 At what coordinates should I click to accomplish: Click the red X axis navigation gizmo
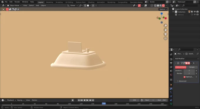click(166, 18)
